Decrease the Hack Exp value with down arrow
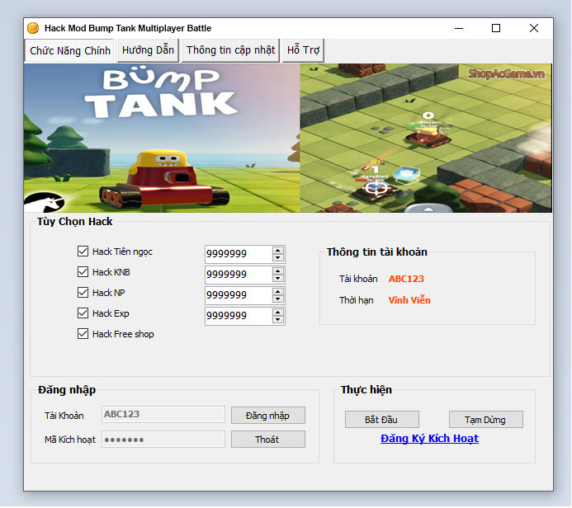572x508 pixels. click(x=278, y=320)
